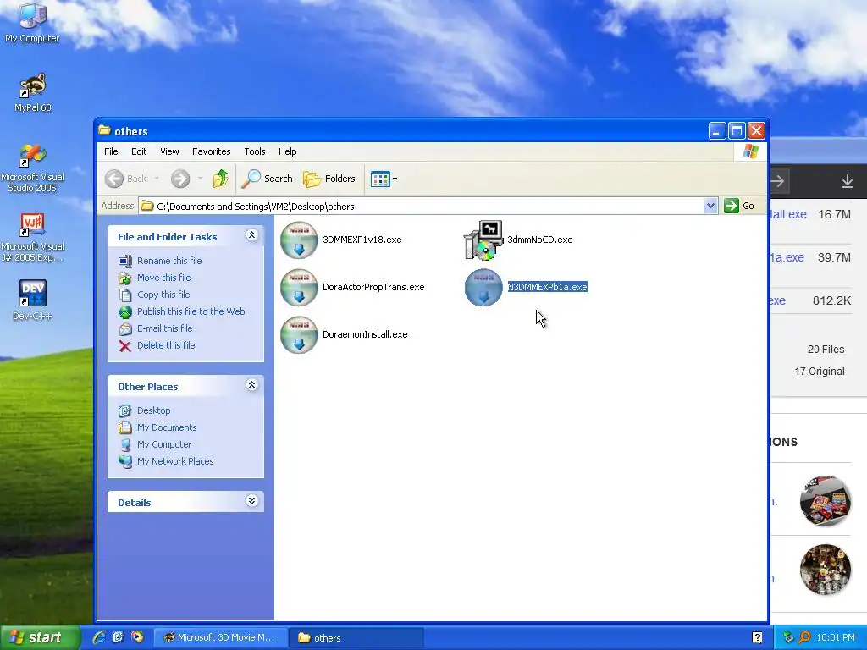Open the File menu
The height and width of the screenshot is (650, 867).
click(111, 151)
